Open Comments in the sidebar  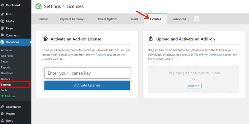(x=13, y=35)
